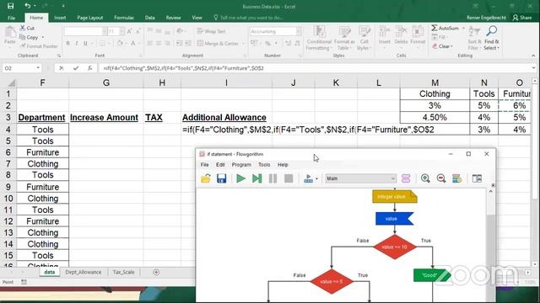Viewport: 540px width, 303px height.
Task: Switch to Excel Formulas tab
Action: click(x=124, y=18)
